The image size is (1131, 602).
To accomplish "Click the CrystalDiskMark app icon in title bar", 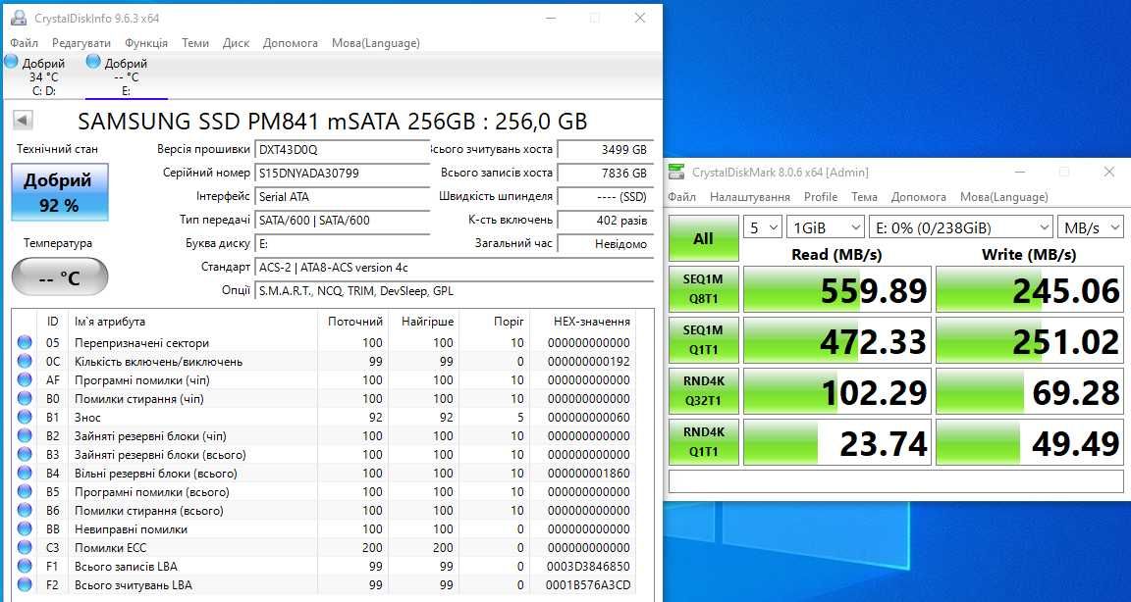I will point(675,173).
